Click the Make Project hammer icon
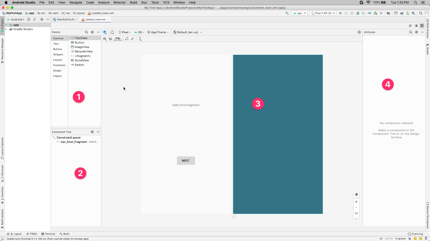 tap(287, 13)
